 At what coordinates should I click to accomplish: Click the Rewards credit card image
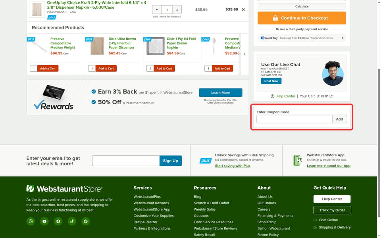[54, 92]
